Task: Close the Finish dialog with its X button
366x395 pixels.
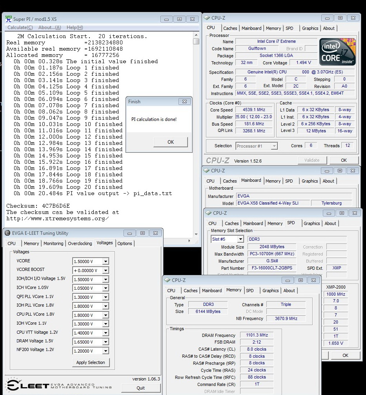Action: pyautogui.click(x=184, y=102)
